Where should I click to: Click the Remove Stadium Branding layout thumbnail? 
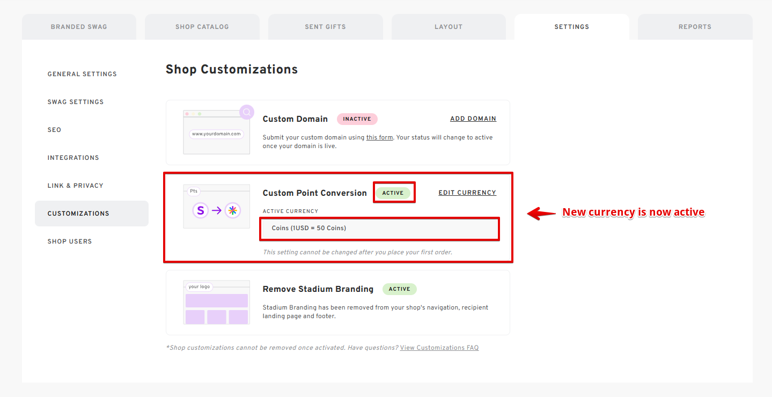coord(216,304)
